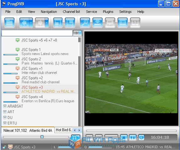
Task: Expand the ARABSAT channel group
Action: 5,106
